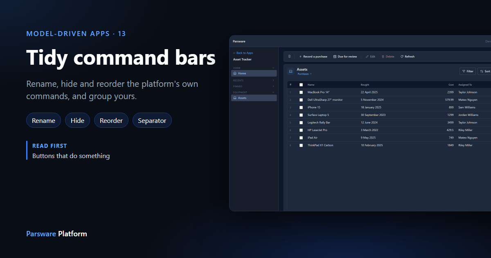Click the Reorder tag pill
Screen dimensions: 491x258
111,120
